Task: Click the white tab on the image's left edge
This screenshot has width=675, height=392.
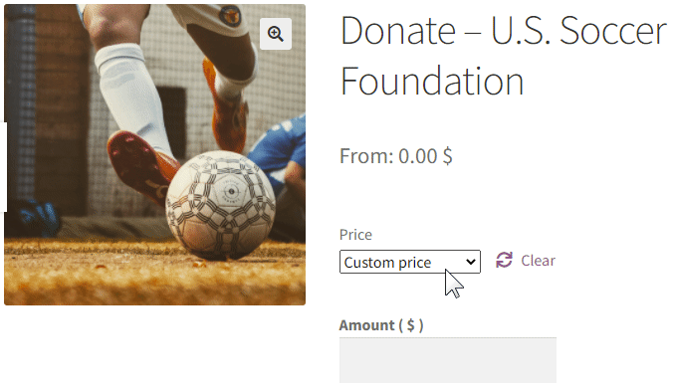Action: pyautogui.click(x=3, y=167)
